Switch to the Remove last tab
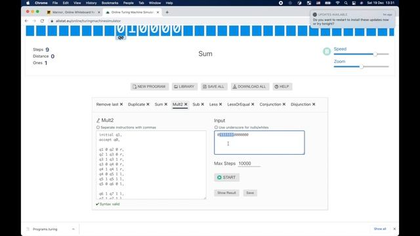Viewport: 420px width, 236px height. 107,104
